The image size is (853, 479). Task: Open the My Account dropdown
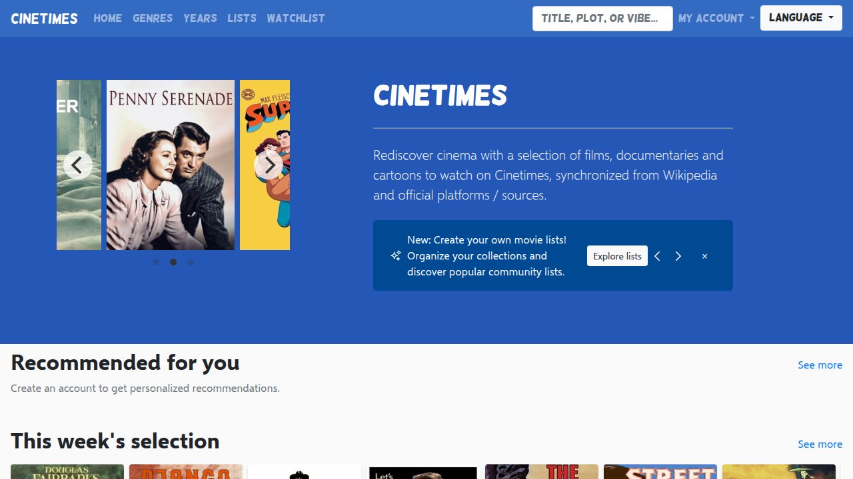pyautogui.click(x=716, y=18)
